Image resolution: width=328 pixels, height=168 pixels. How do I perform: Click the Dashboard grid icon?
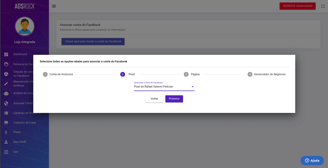click(x=6, y=54)
